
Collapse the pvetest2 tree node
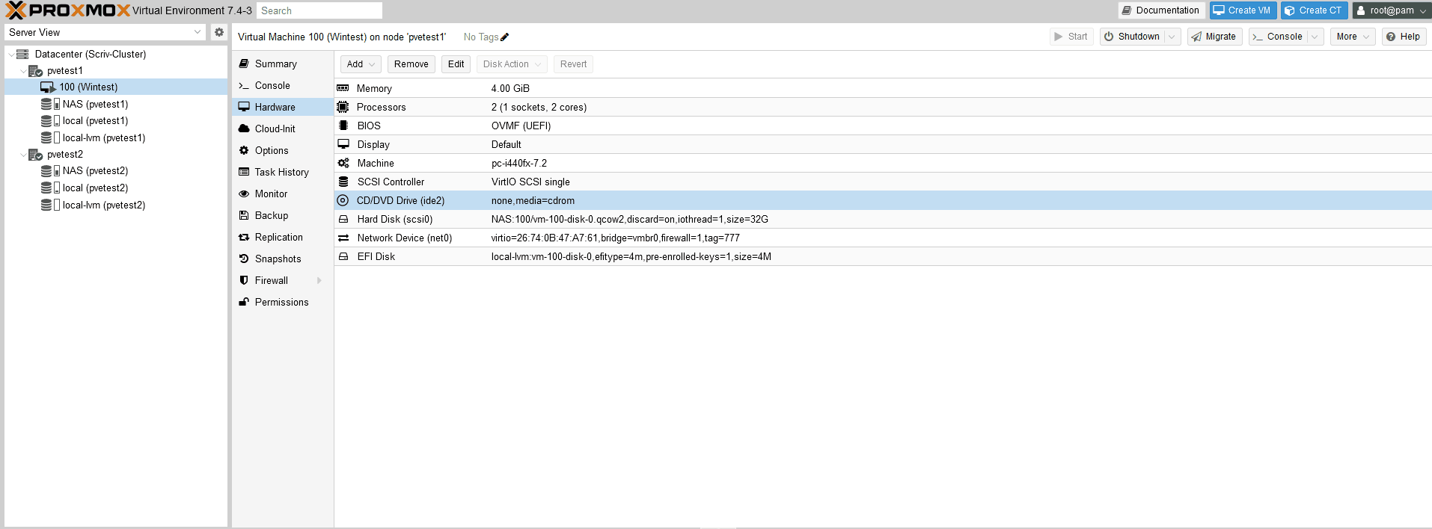tap(23, 155)
